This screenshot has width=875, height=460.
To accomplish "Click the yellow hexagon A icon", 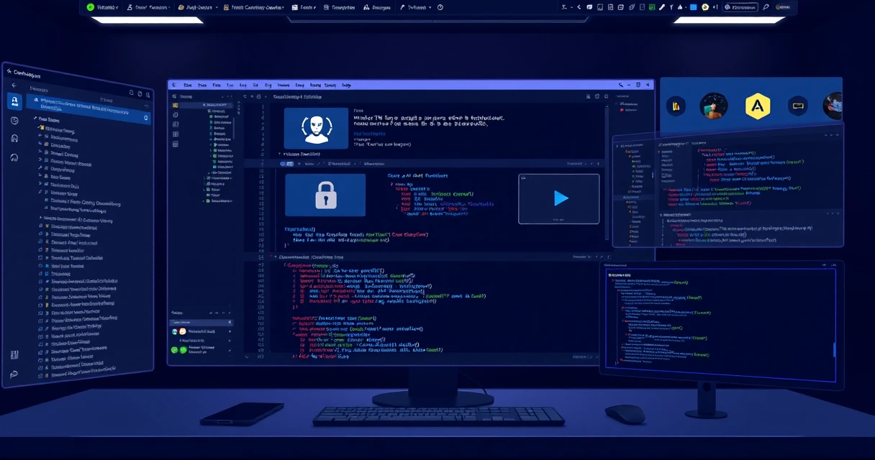I will point(758,106).
